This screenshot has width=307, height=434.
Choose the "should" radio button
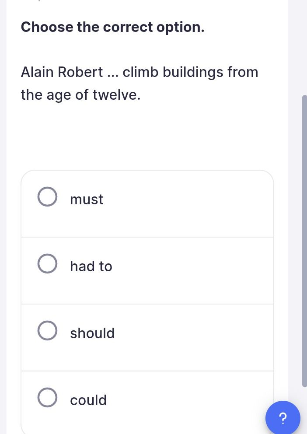click(47, 330)
